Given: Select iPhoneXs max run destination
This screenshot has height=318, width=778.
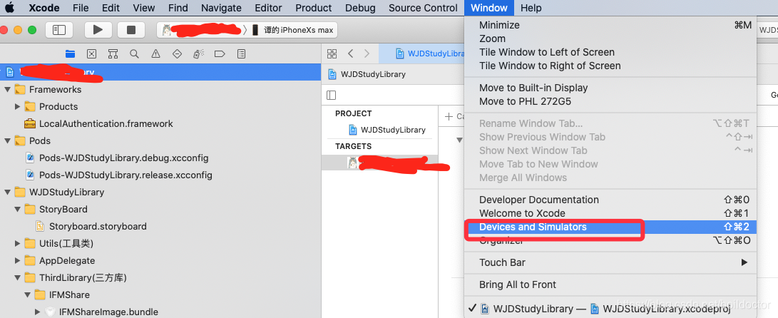Looking at the screenshot, I should click(x=293, y=30).
